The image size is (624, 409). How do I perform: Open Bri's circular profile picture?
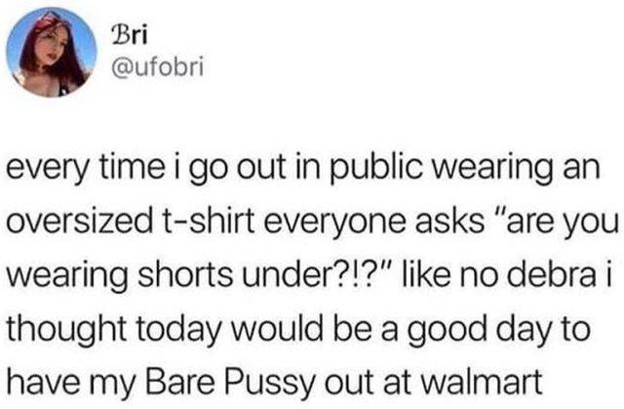(52, 52)
